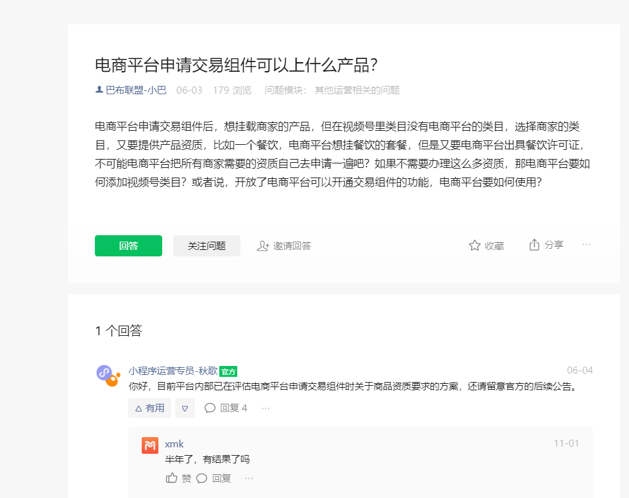Viewport: 629px width, 498px height.
Task: Follow the question via 关注问题 button
Action: click(x=206, y=245)
